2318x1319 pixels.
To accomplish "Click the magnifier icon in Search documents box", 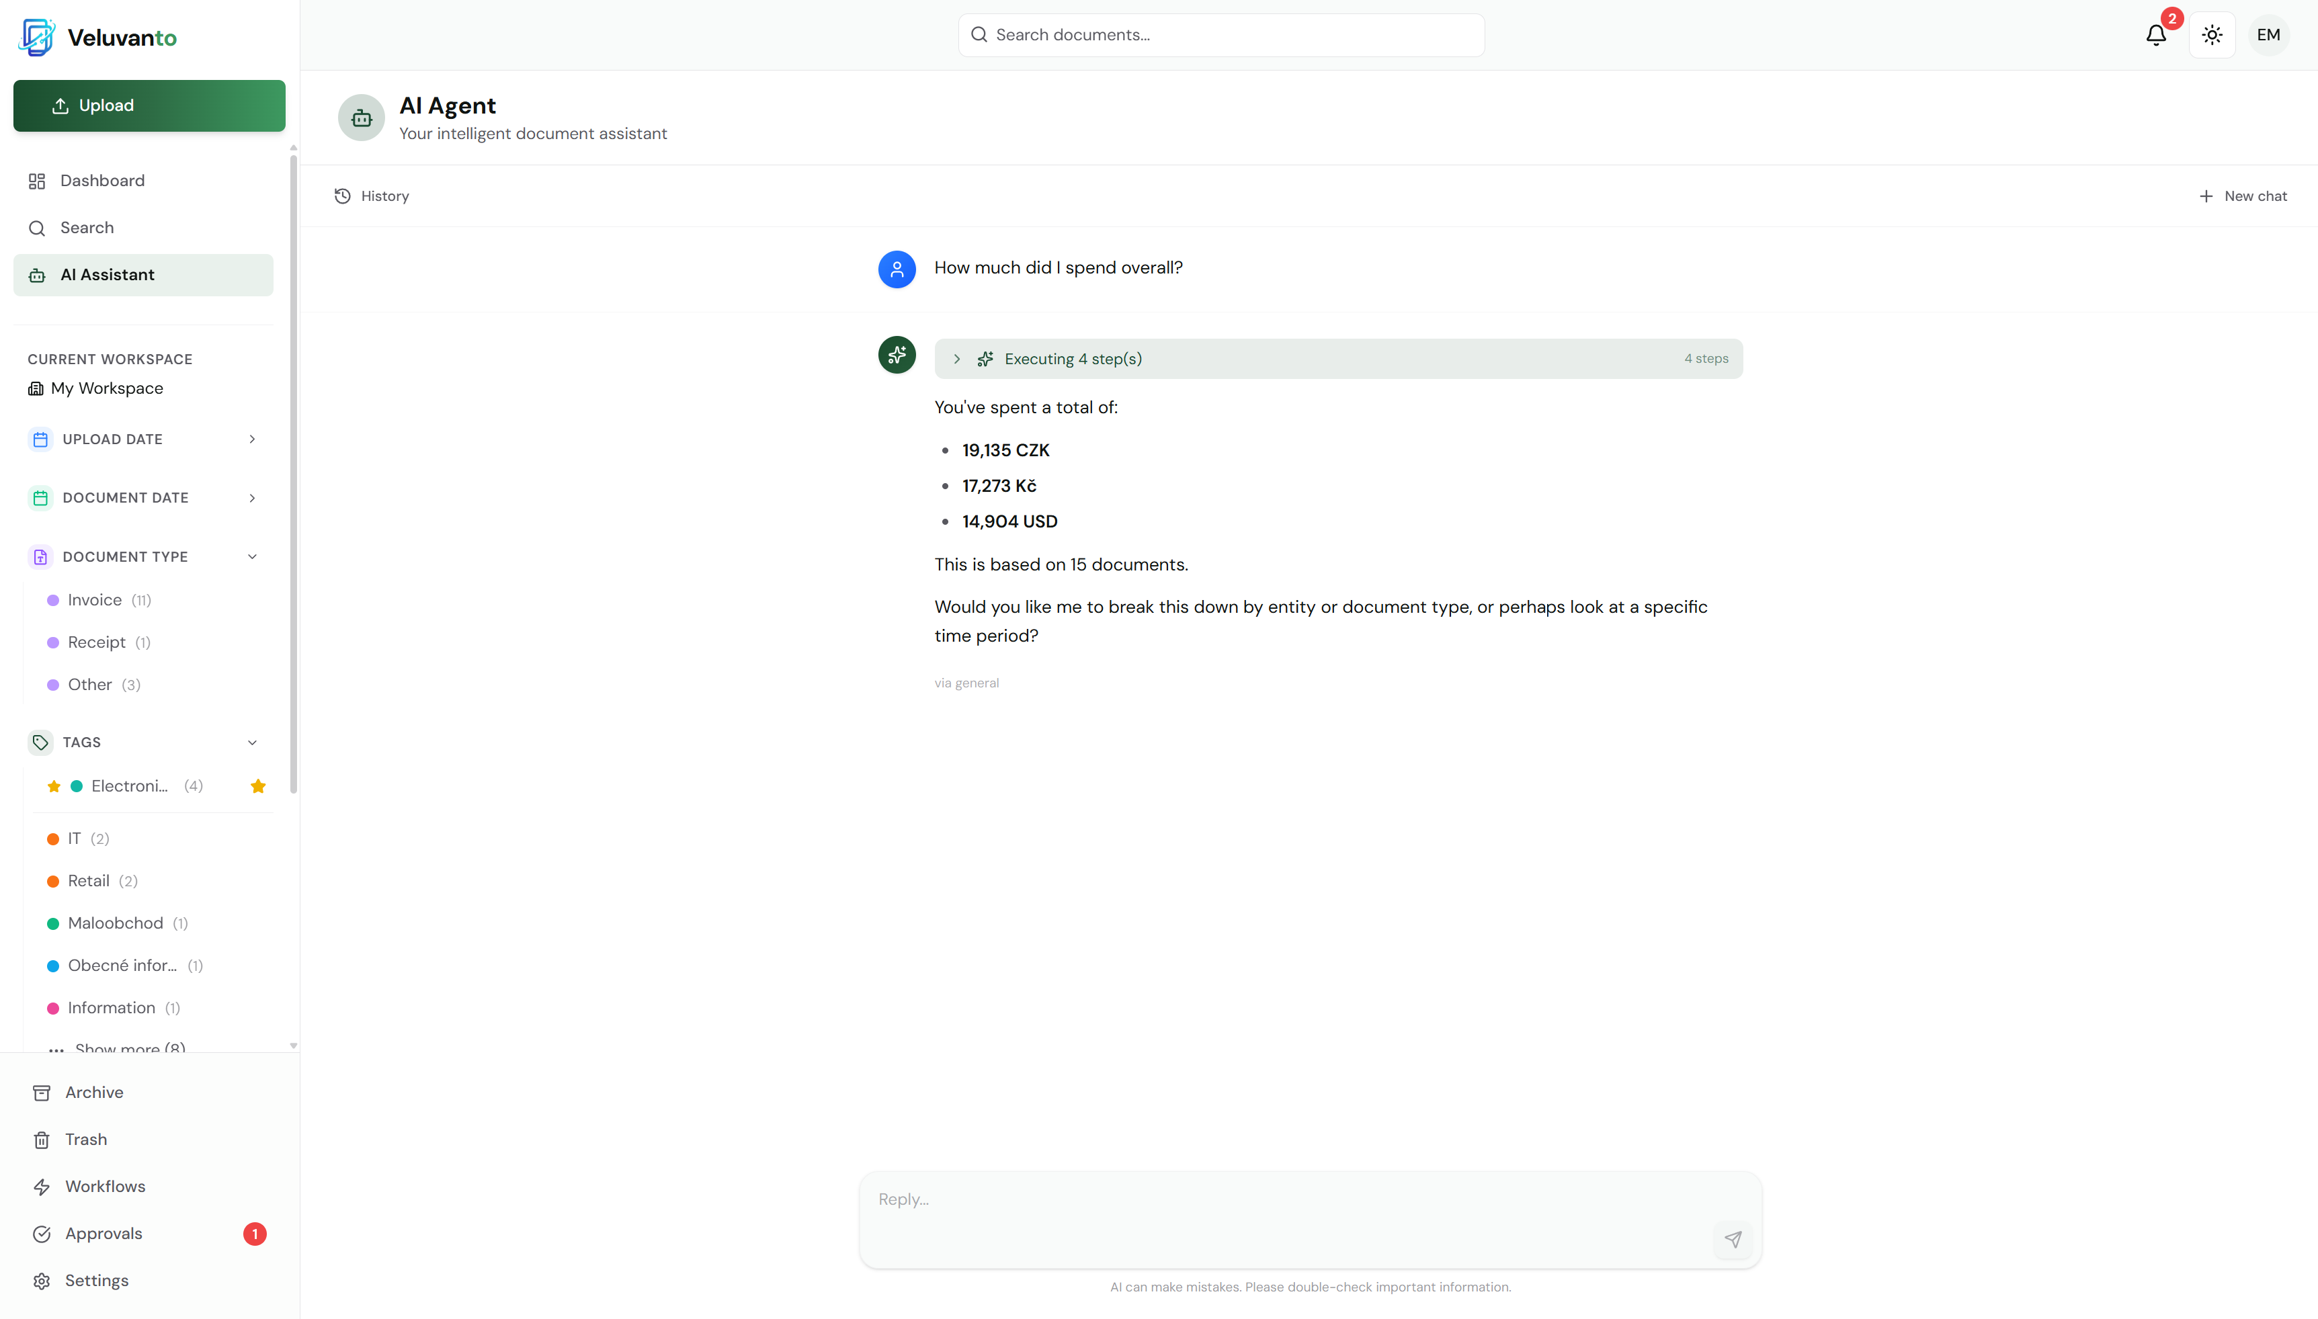I will 979,34.
